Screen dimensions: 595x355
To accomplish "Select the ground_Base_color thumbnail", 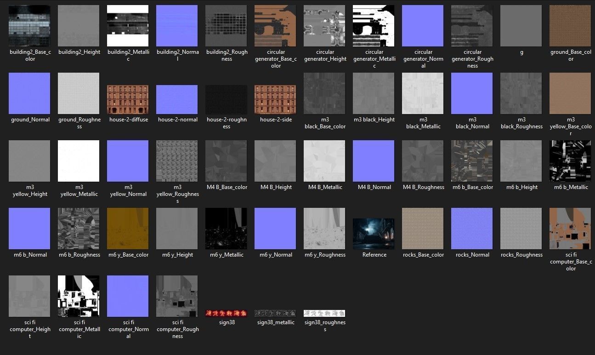I will (x=570, y=26).
